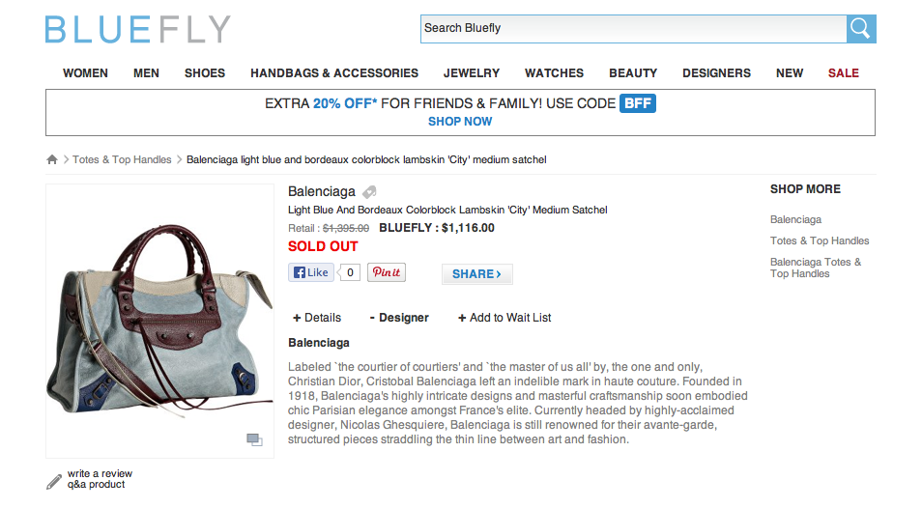The height and width of the screenshot is (508, 922).
Task: Open Totes & Top Handles breadcrumb link
Action: click(x=122, y=159)
